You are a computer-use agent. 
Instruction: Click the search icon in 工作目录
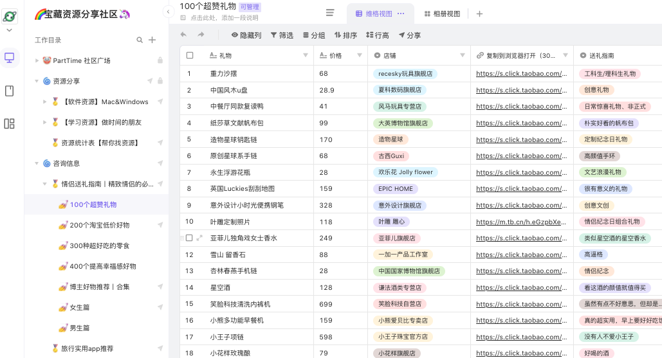[140, 40]
